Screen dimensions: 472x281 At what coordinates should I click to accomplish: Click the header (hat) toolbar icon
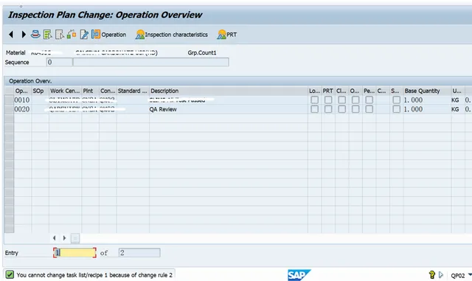click(35, 35)
